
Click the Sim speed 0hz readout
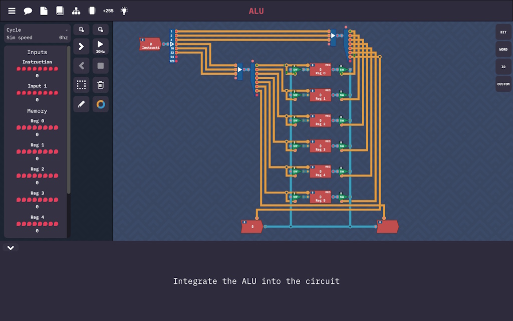click(x=37, y=38)
